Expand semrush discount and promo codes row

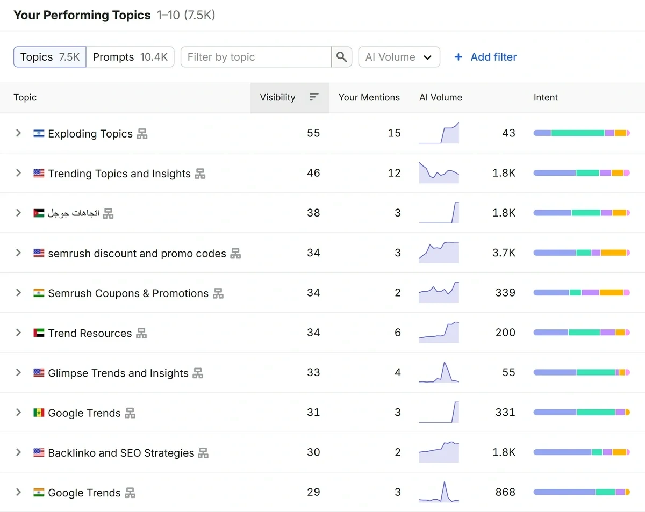point(18,253)
